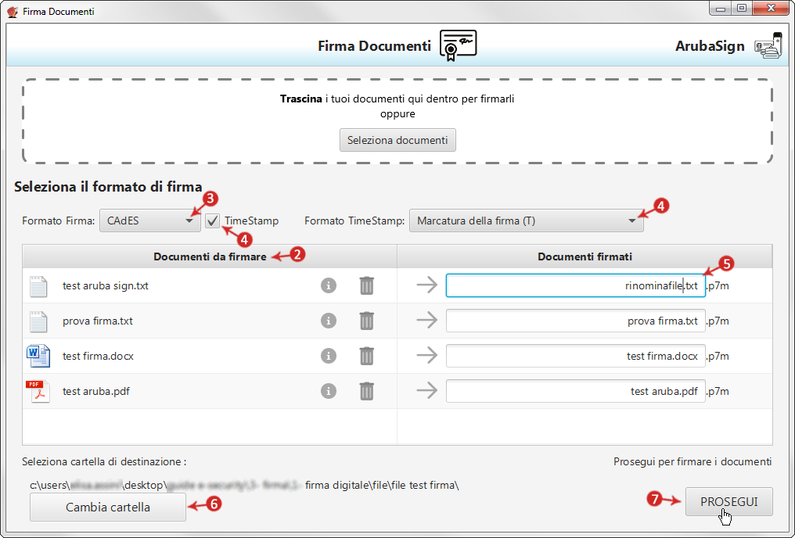This screenshot has height=538, width=795.
Task: Select the test firma.docx signed name field
Action: coord(574,356)
